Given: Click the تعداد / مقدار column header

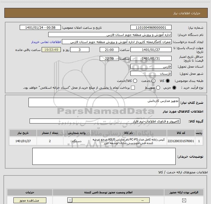Looking at the screenshot, I should (x=50, y=133).
